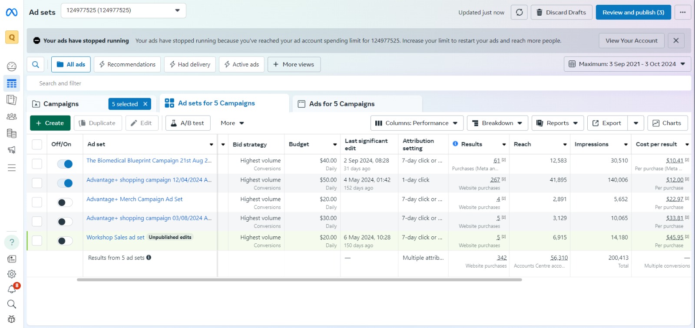Open the megaphone advertising icon in the sidebar

[x=12, y=150]
